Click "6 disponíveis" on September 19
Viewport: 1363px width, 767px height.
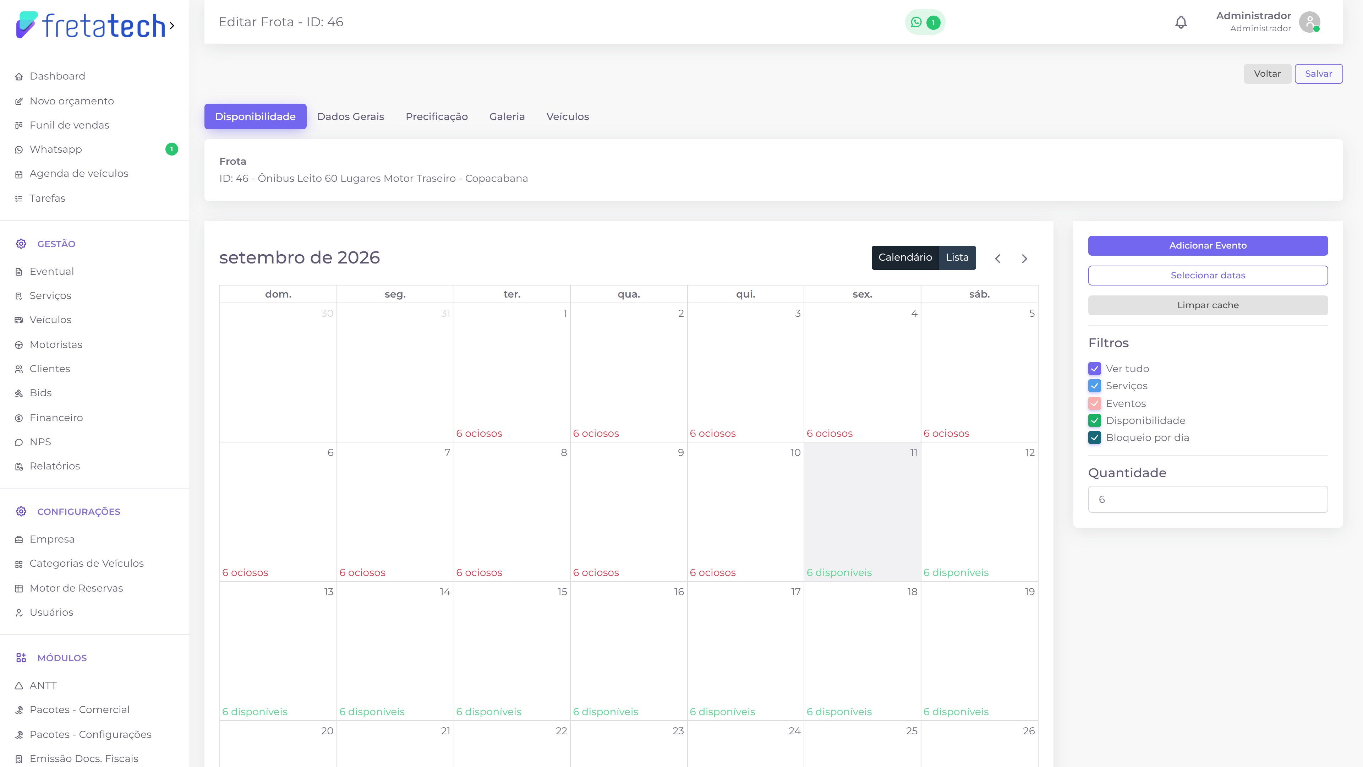[956, 712]
